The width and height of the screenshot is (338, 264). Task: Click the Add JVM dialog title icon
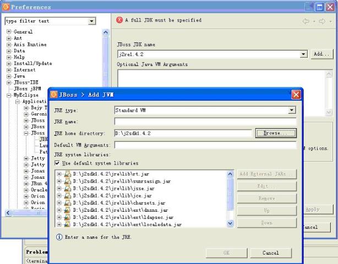click(x=54, y=94)
